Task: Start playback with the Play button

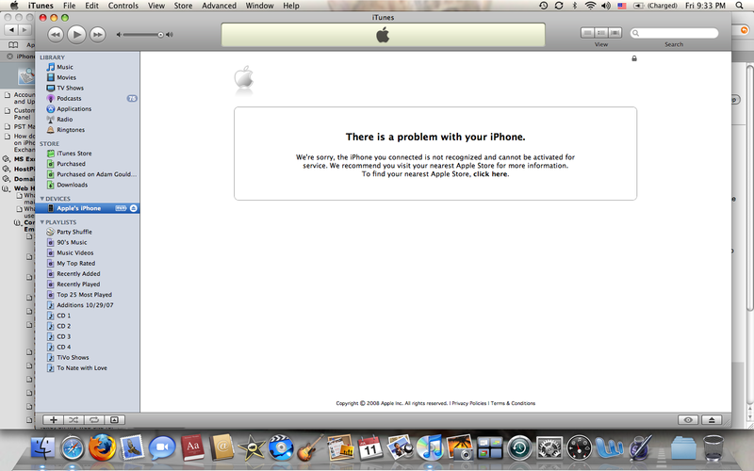Action: [76, 35]
